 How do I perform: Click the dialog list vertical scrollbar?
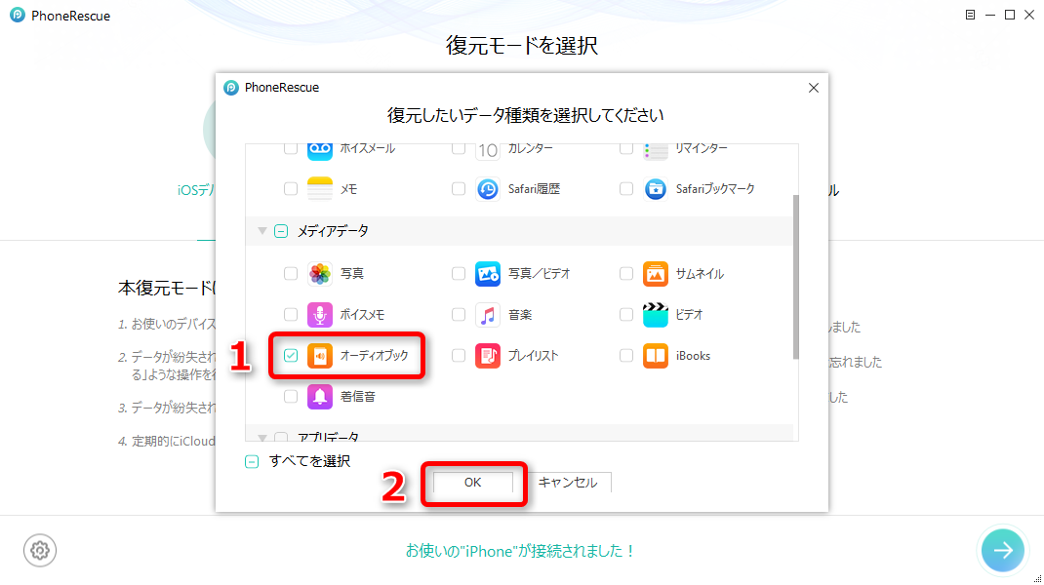(x=795, y=277)
